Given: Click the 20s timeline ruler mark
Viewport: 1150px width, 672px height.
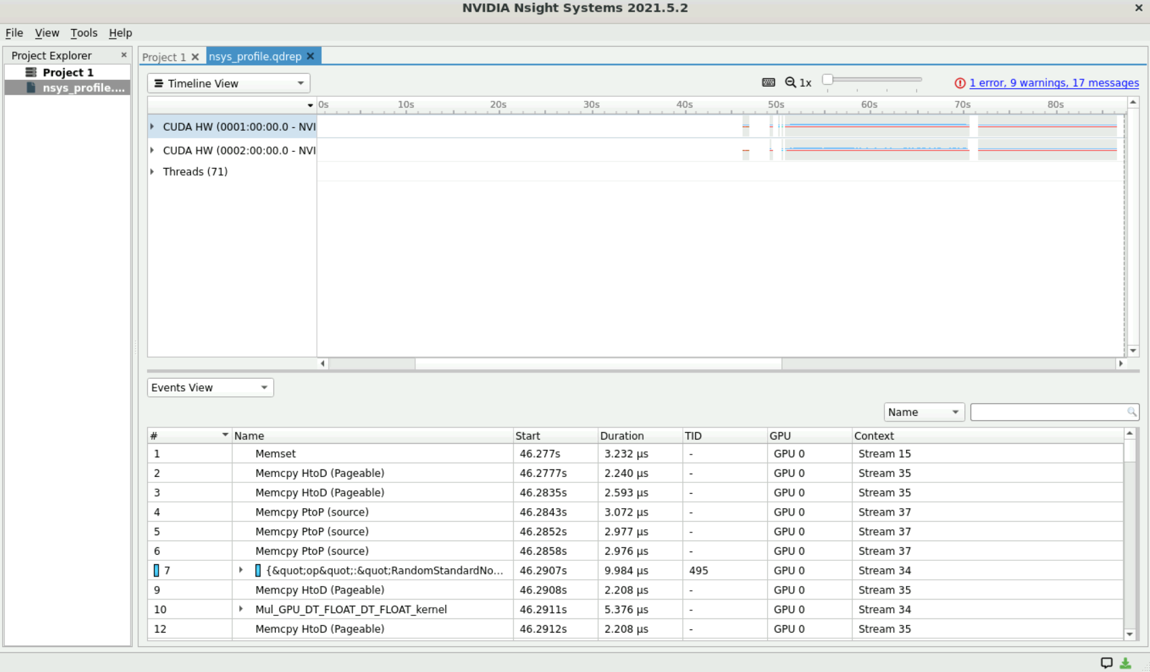Looking at the screenshot, I should 498,104.
